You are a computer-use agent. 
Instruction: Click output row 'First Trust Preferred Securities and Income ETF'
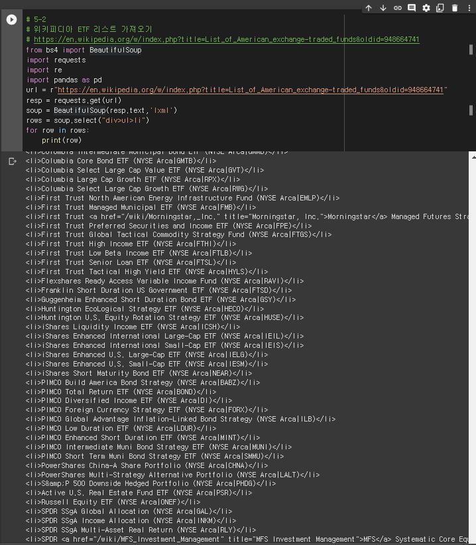pos(168,226)
